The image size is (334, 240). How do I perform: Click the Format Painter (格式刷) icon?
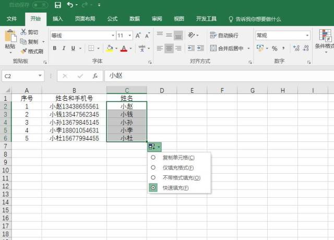(x=23, y=51)
